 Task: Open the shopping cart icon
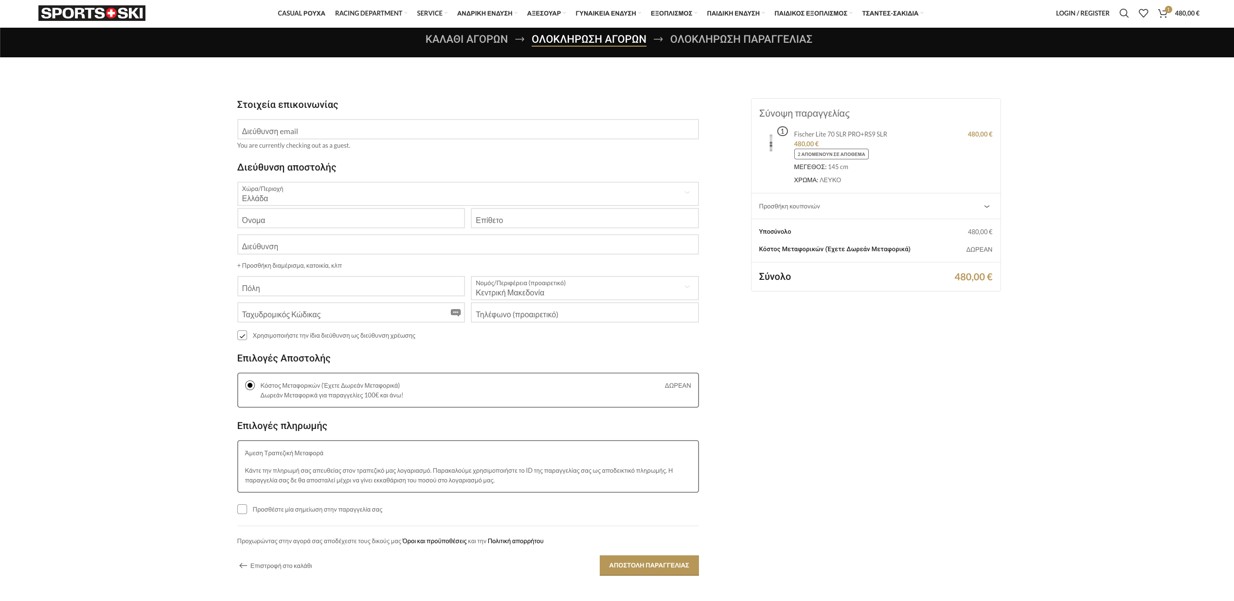(1163, 13)
